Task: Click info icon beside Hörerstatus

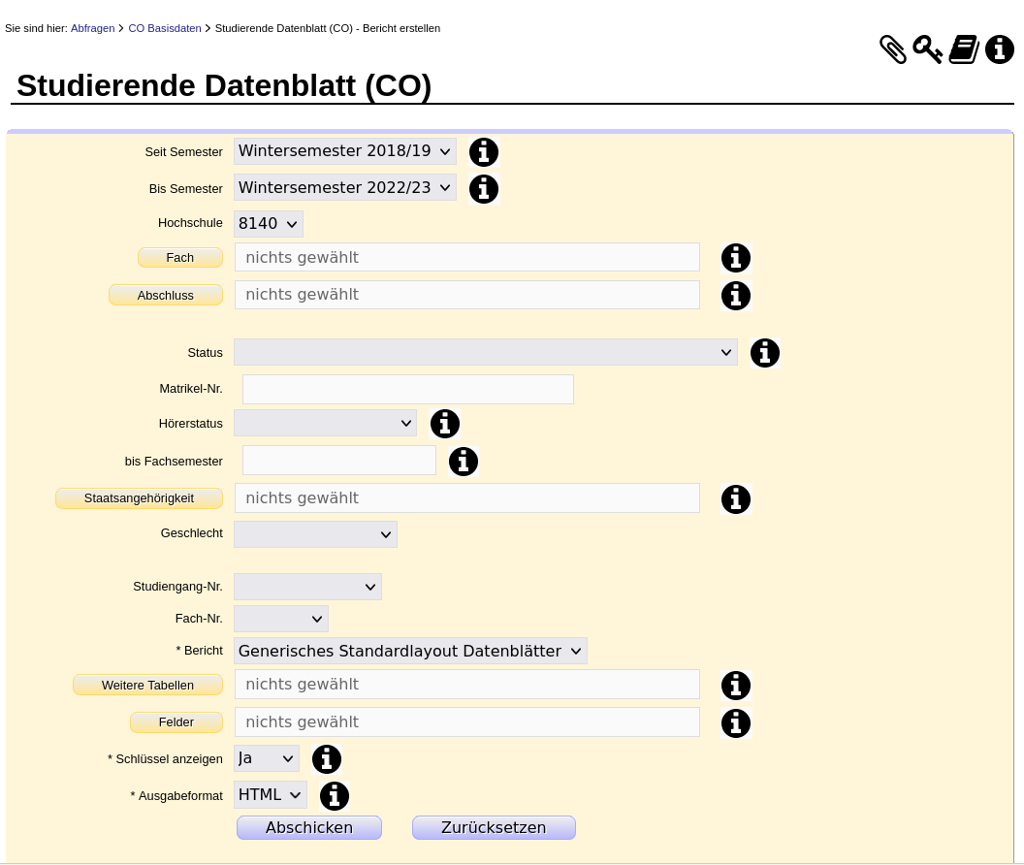Action: (x=444, y=424)
